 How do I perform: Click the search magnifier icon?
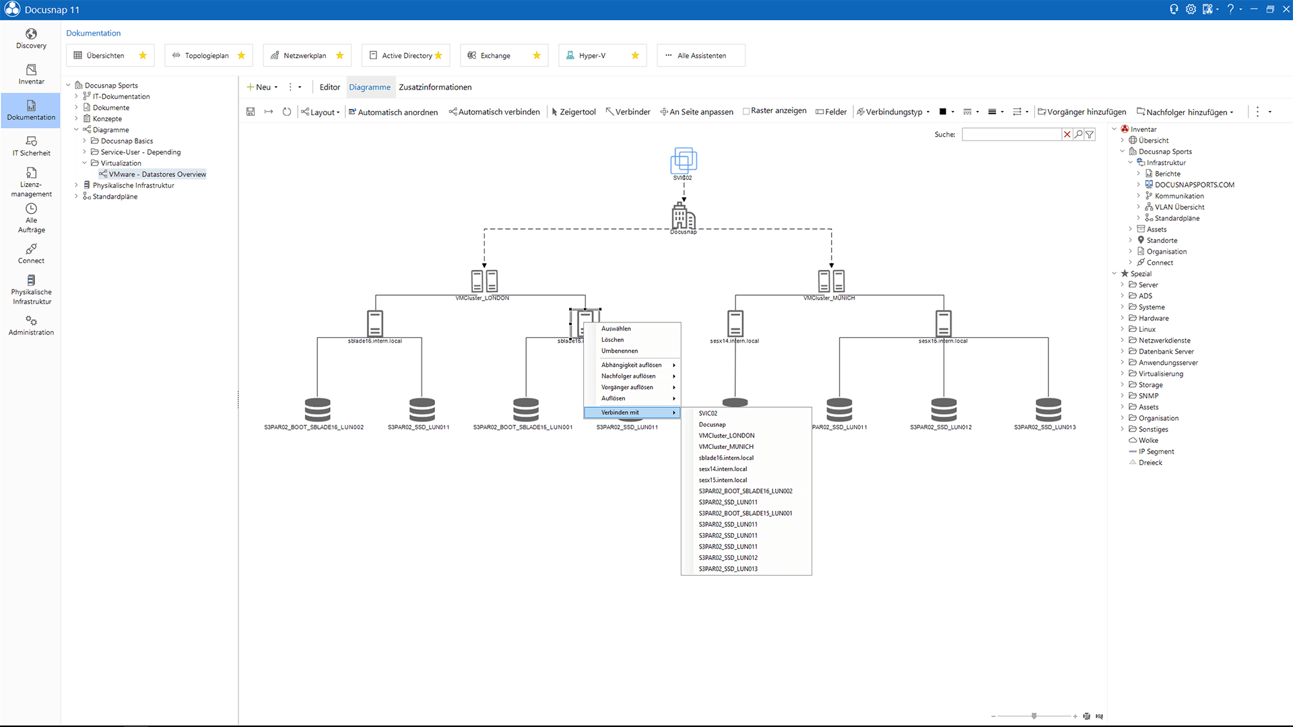point(1078,135)
